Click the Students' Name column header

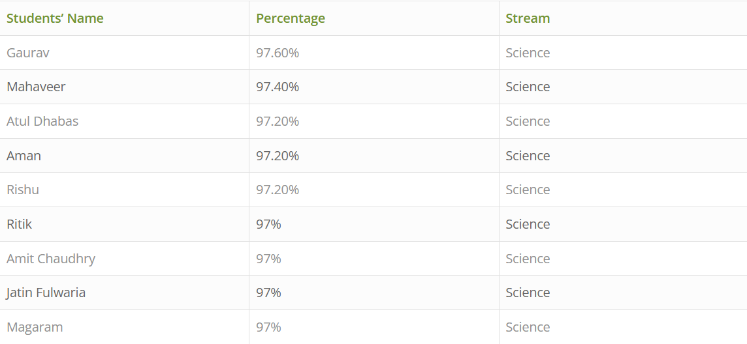55,18
